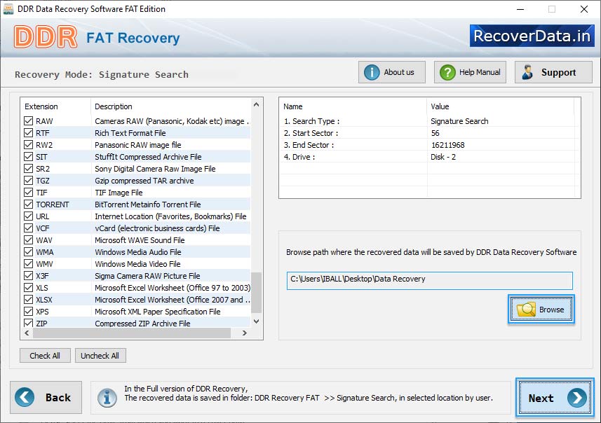This screenshot has width=601, height=423.
Task: Click the DDR logo in header
Action: coord(46,37)
